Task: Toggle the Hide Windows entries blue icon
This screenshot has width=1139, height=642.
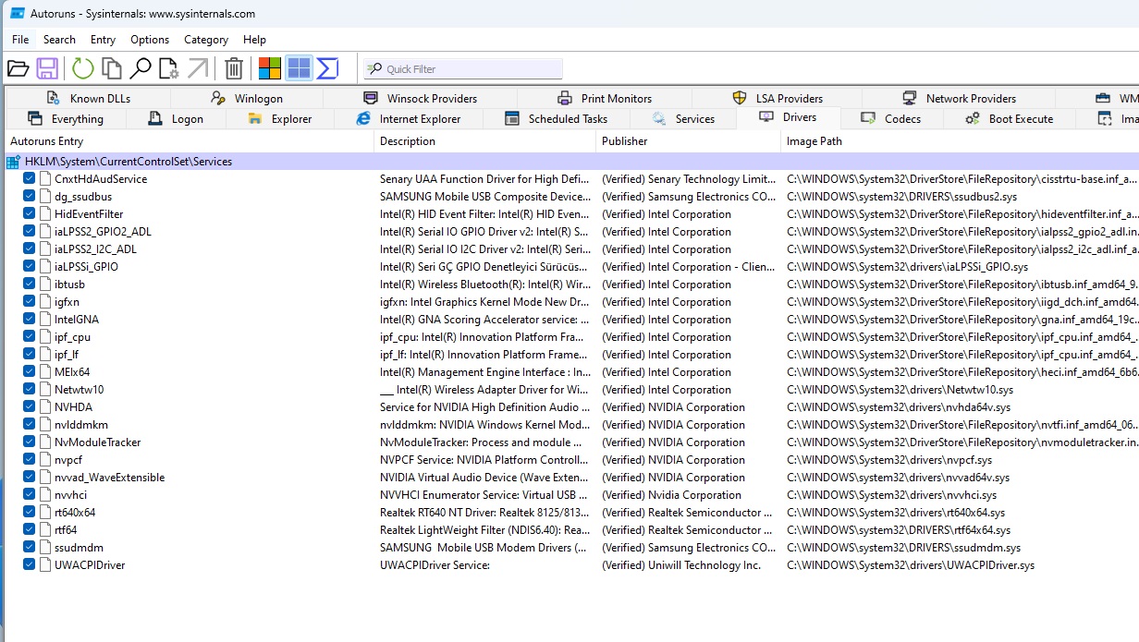Action: pyautogui.click(x=299, y=68)
